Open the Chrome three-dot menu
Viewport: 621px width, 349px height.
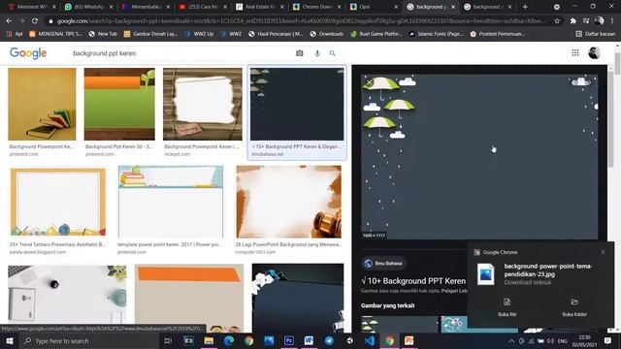coord(612,21)
